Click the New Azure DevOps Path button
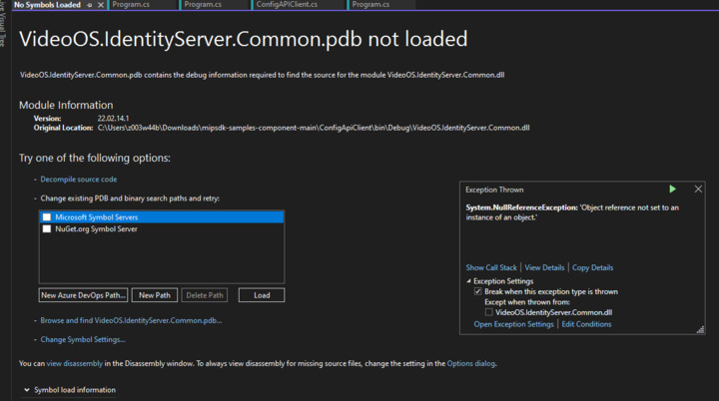719x401 pixels. pyautogui.click(x=83, y=295)
